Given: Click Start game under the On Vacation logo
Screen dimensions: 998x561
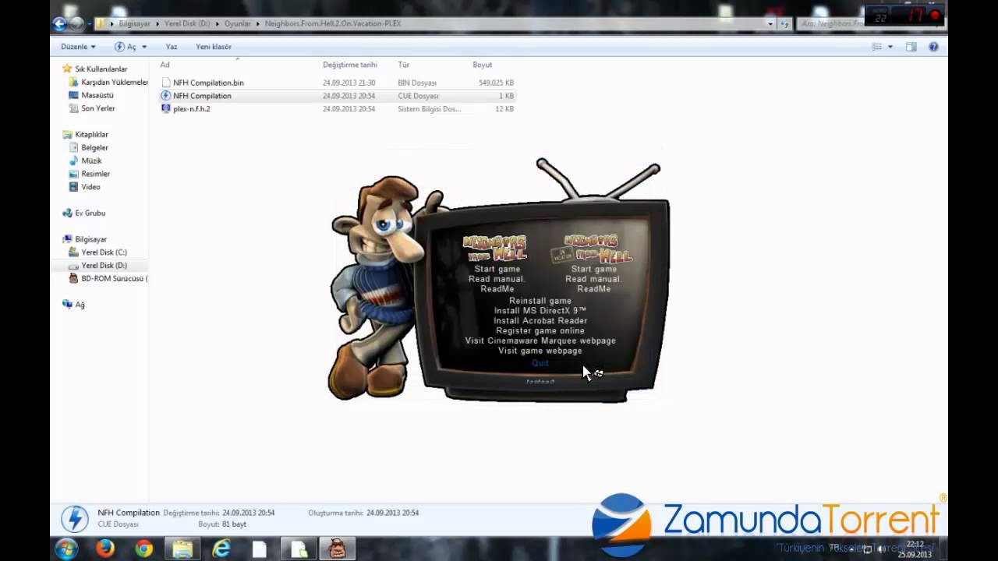Looking at the screenshot, I should point(593,269).
